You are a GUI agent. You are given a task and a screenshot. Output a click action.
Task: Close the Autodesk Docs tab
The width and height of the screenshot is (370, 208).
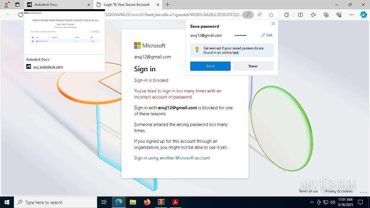click(89, 5)
